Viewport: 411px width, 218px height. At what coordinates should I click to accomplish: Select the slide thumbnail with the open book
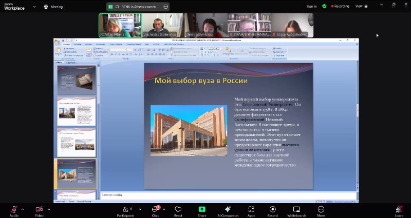(x=77, y=80)
